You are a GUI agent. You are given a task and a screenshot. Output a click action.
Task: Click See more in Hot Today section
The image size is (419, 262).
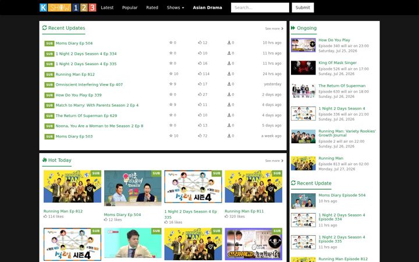point(274,161)
